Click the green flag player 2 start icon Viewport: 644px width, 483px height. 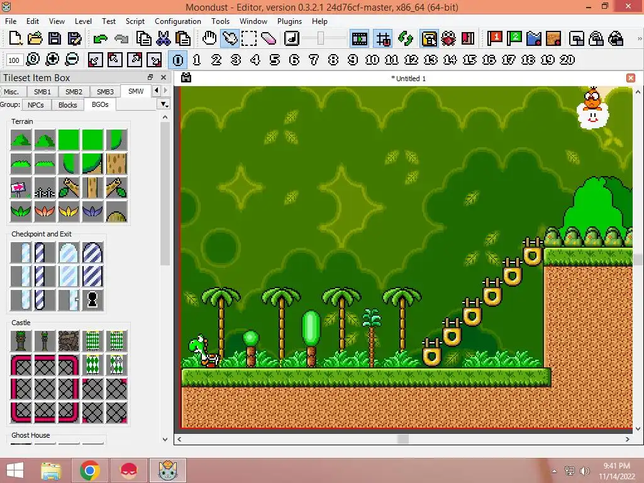(514, 38)
